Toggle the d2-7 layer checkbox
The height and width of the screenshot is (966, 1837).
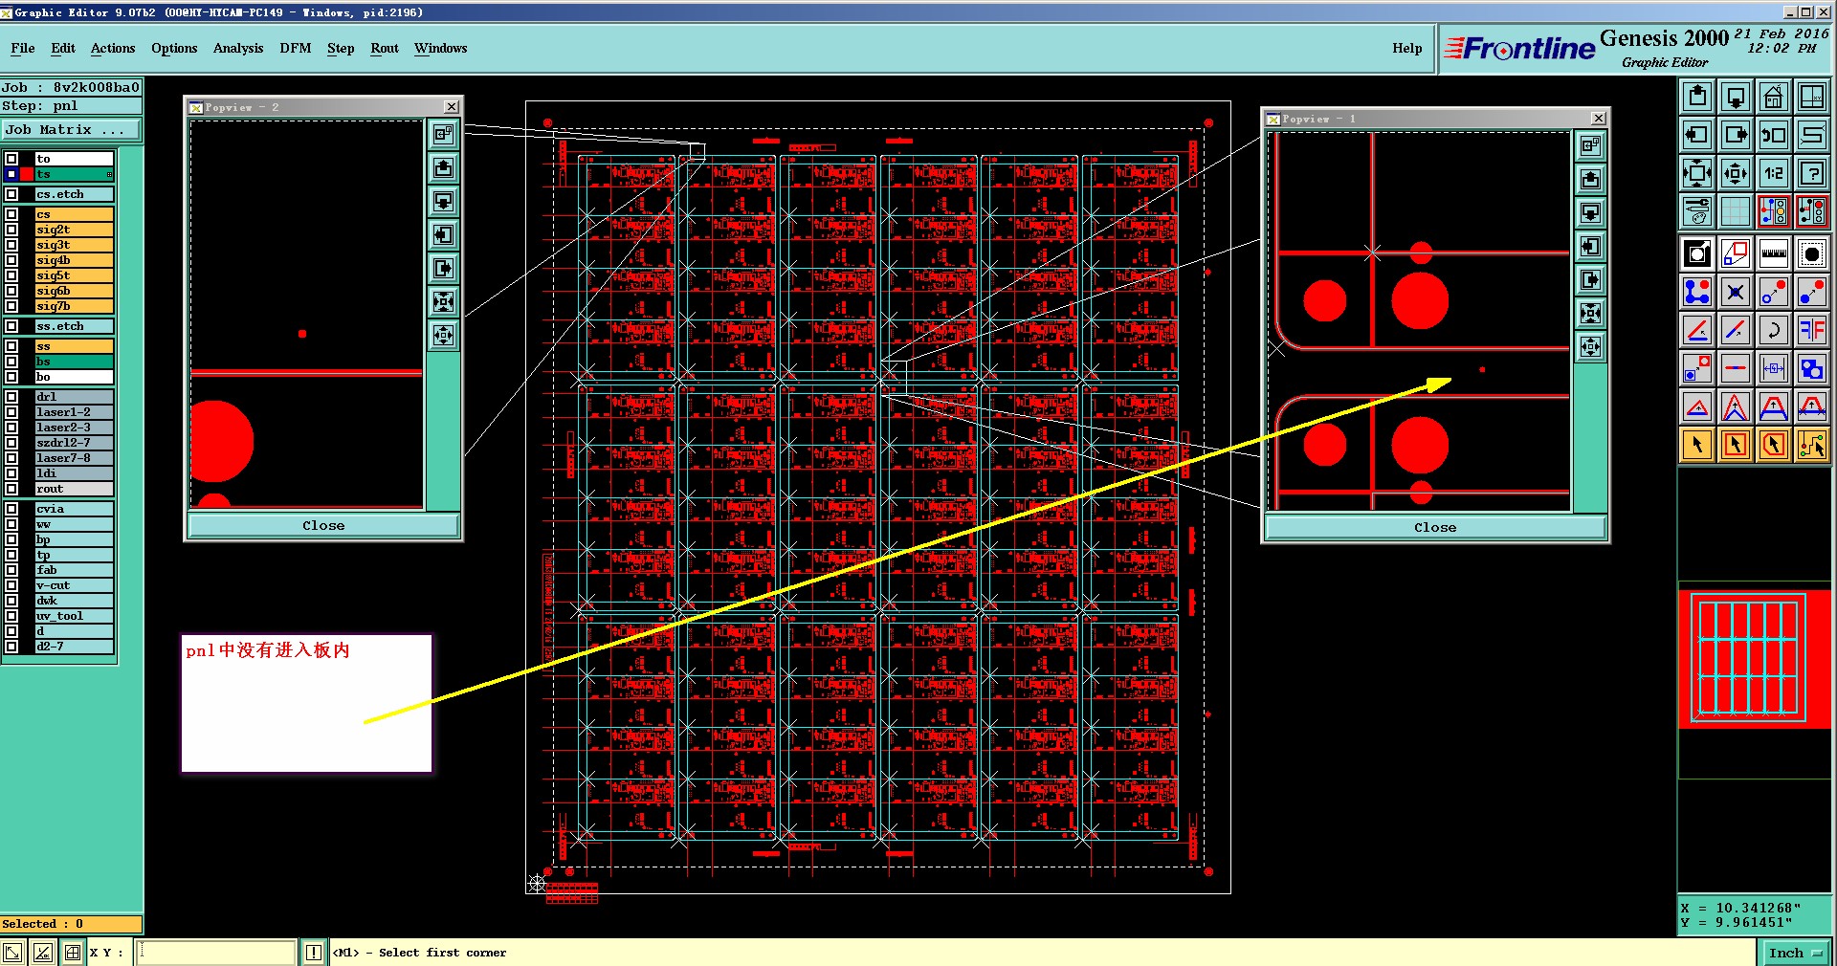tap(11, 647)
